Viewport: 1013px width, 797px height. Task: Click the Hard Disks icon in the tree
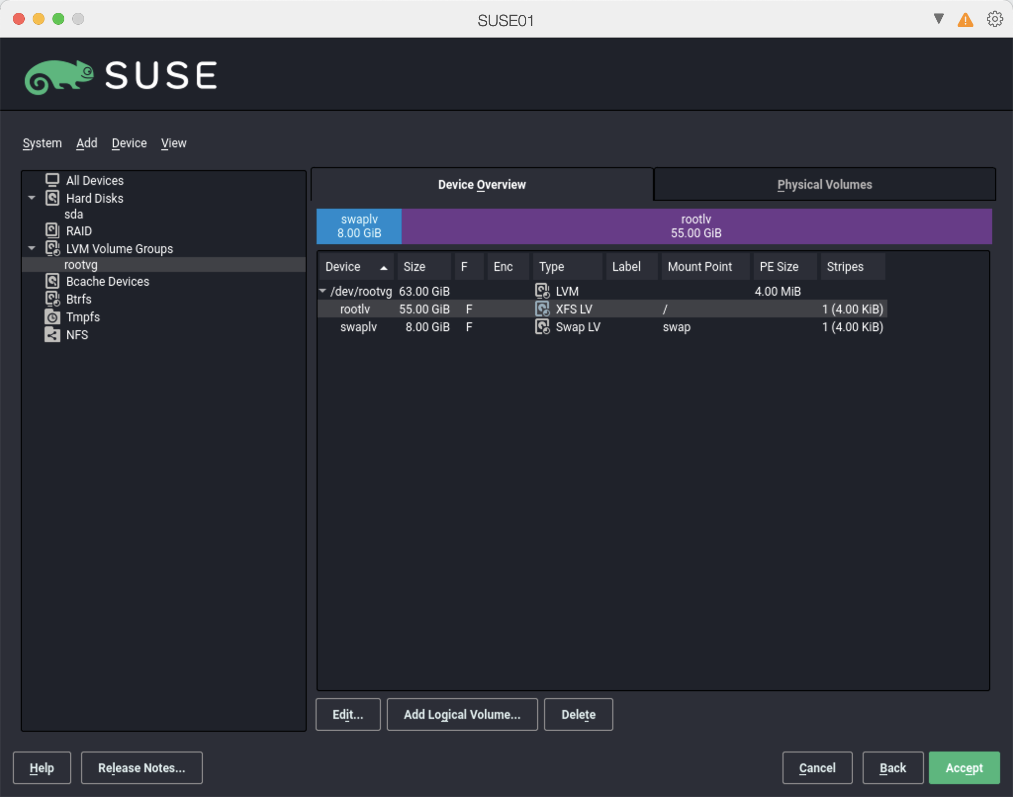[52, 198]
